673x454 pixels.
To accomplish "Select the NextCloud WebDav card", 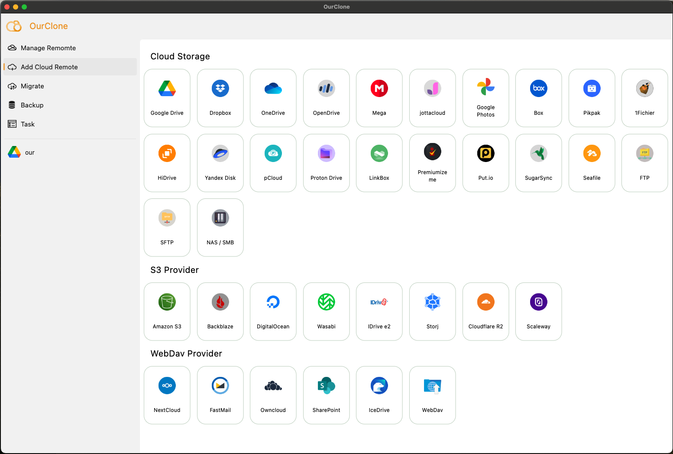I will point(167,395).
